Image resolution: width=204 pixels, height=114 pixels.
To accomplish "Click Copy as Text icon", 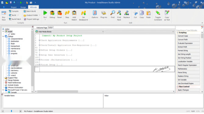I will (x=167, y=13).
